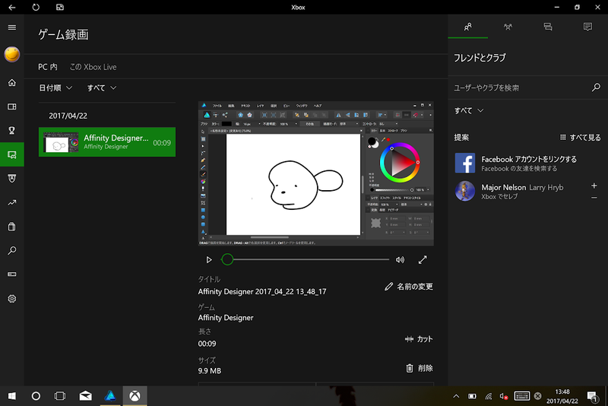The height and width of the screenshot is (406, 608).
Task: Click the title bar pop-out window icon
Action: coord(60,7)
